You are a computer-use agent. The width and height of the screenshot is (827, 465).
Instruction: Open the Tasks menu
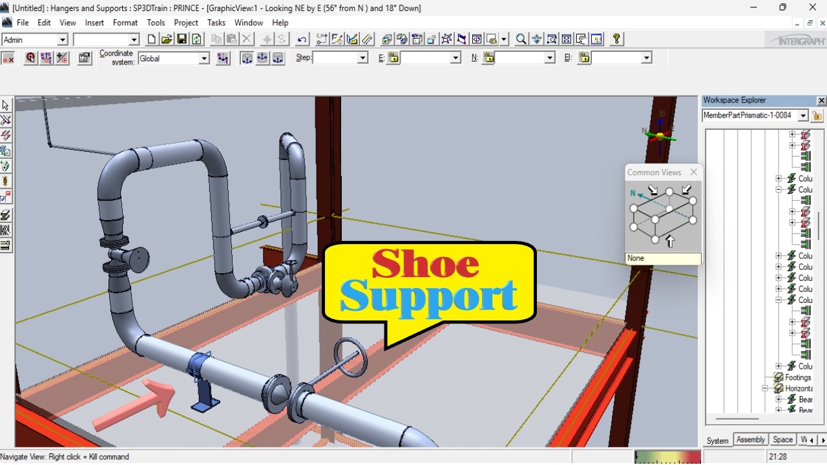(216, 23)
